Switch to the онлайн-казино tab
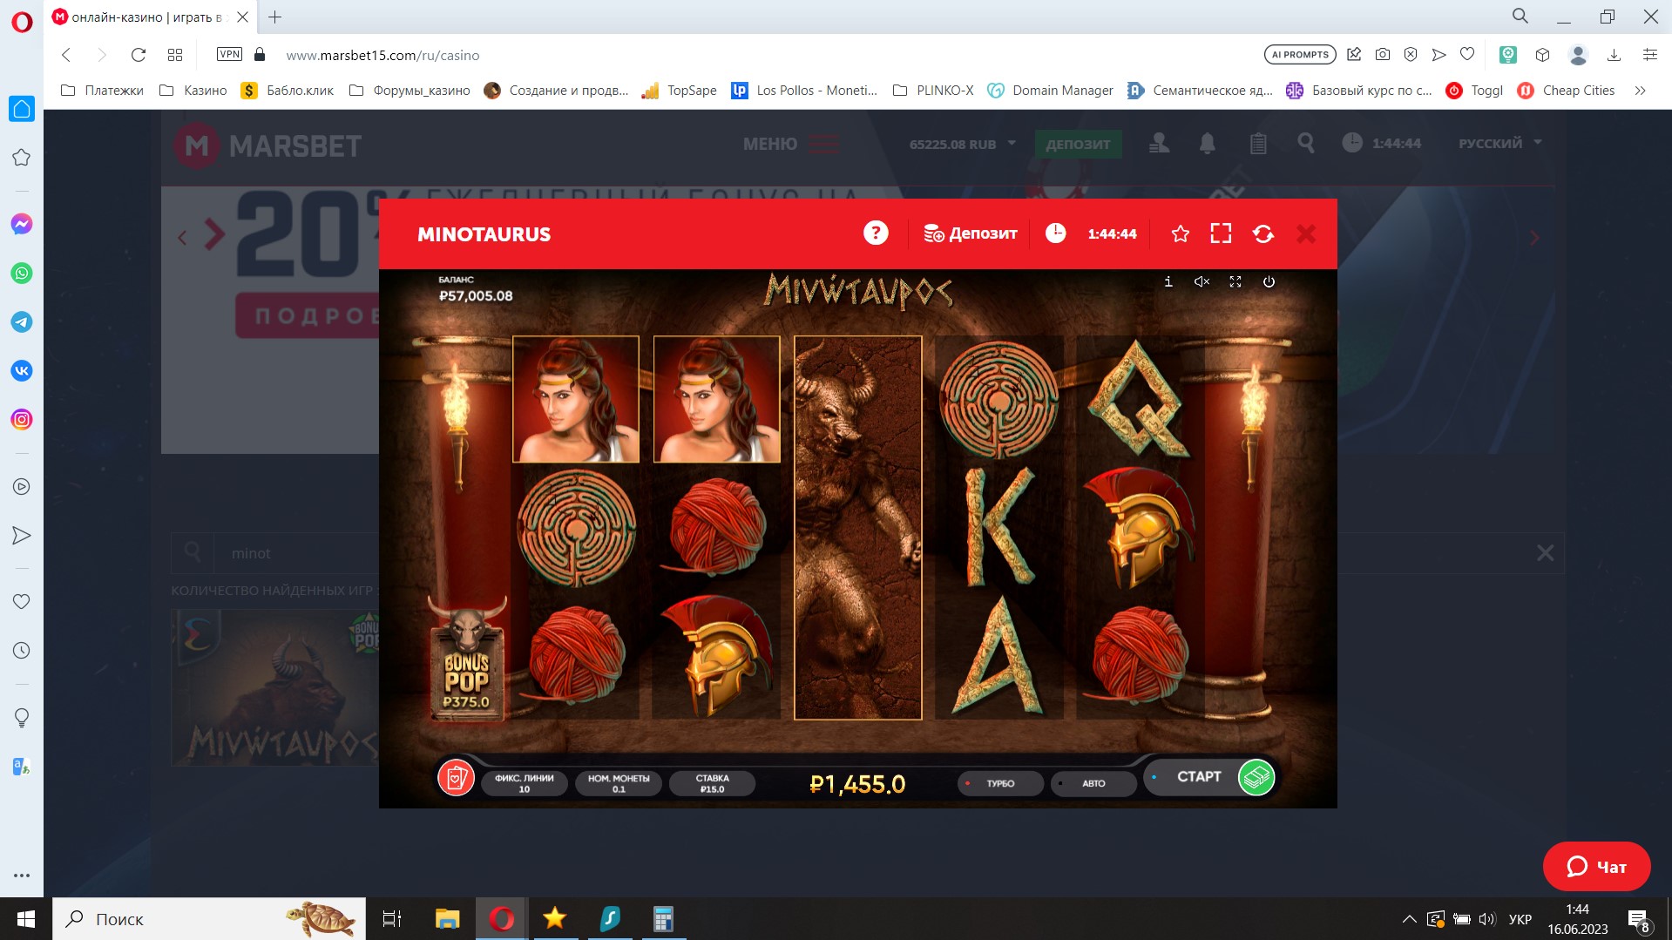 150,17
